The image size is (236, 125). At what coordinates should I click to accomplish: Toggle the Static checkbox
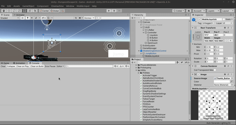[x=224, y=19]
